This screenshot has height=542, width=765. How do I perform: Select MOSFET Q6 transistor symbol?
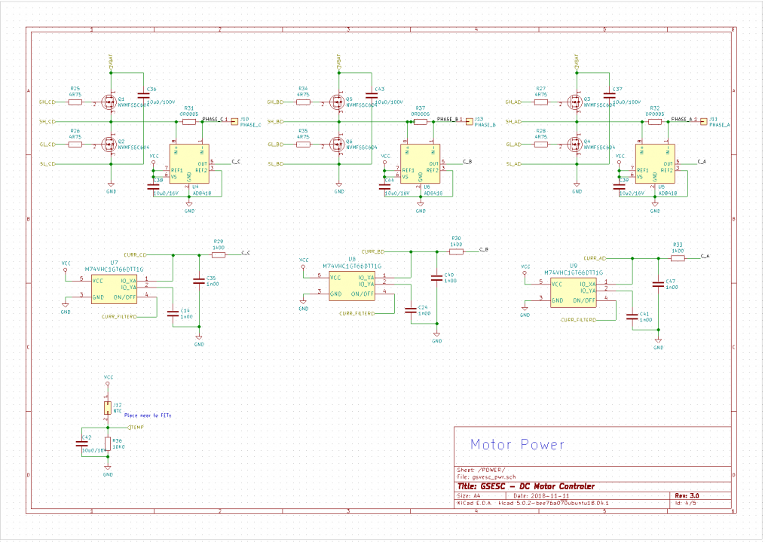pyautogui.click(x=337, y=145)
